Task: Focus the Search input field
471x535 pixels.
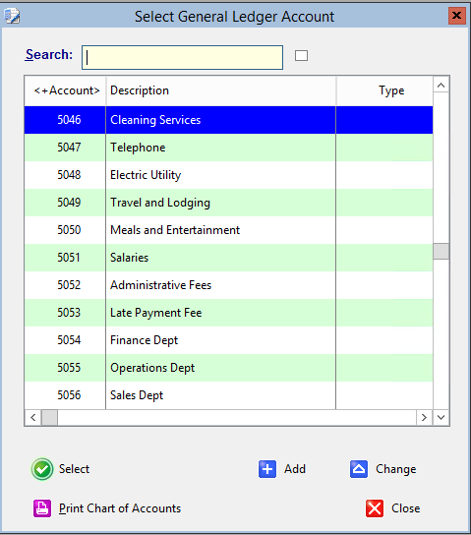Action: pyautogui.click(x=183, y=57)
